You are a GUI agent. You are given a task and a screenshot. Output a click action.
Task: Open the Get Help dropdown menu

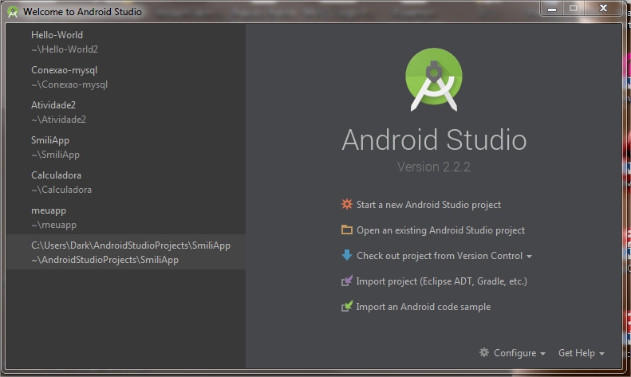(581, 353)
